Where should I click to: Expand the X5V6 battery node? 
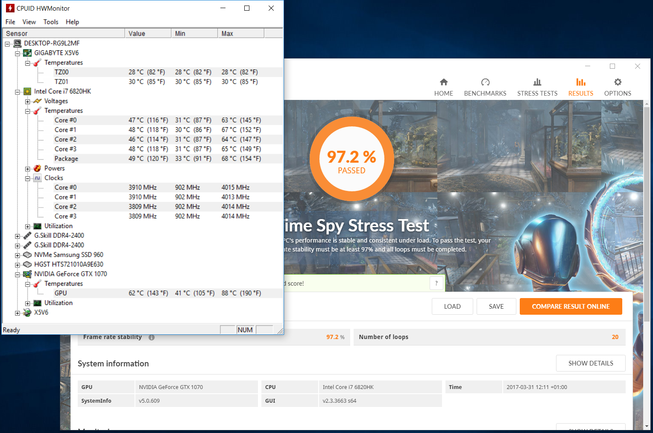(18, 313)
